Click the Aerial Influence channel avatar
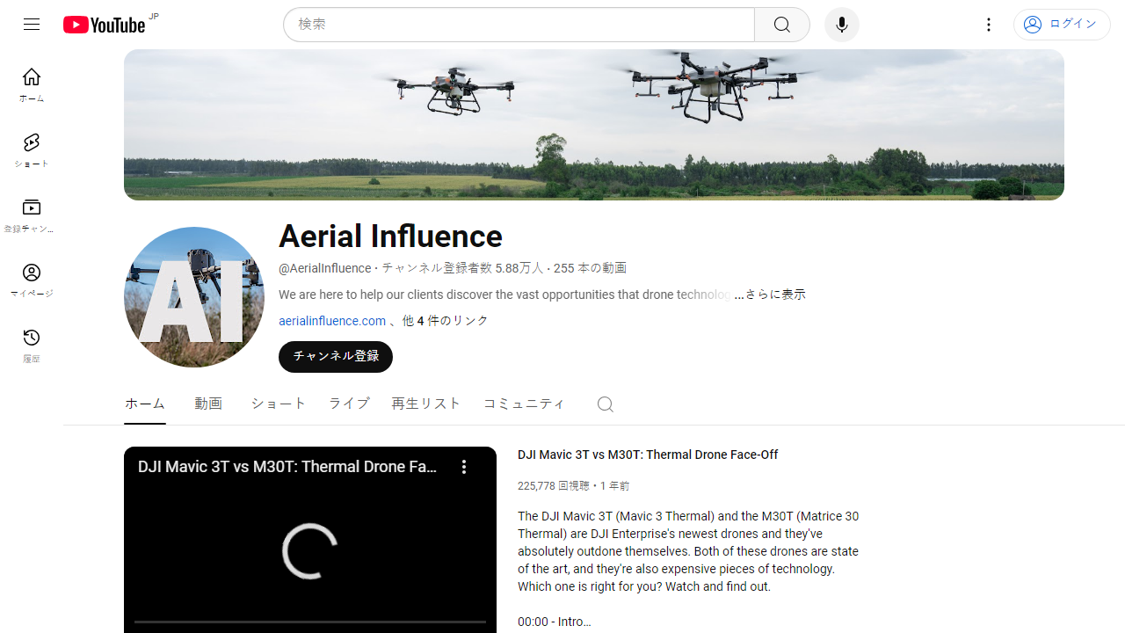 194,297
